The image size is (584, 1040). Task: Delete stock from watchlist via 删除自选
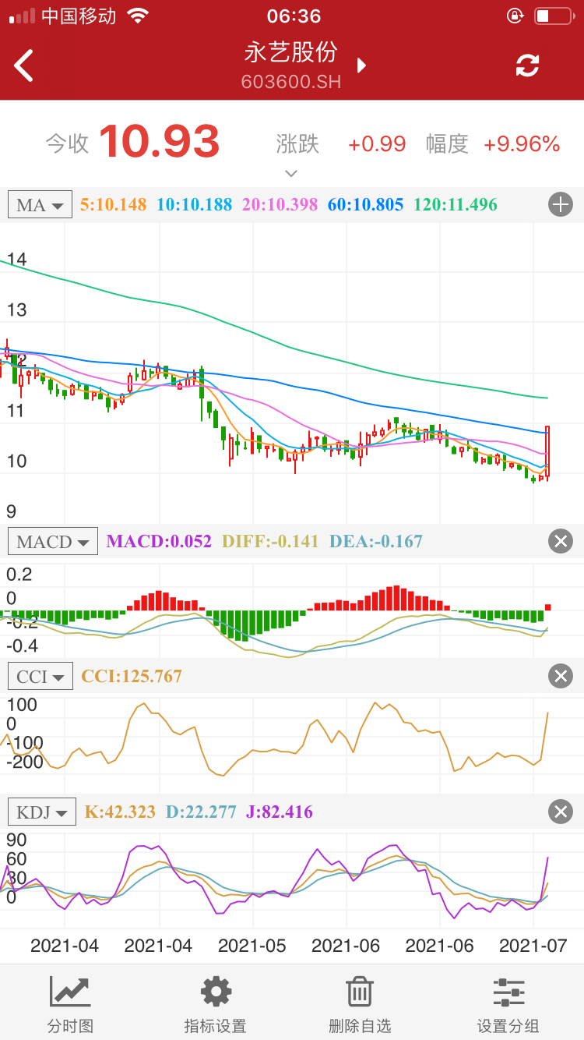tap(359, 1004)
